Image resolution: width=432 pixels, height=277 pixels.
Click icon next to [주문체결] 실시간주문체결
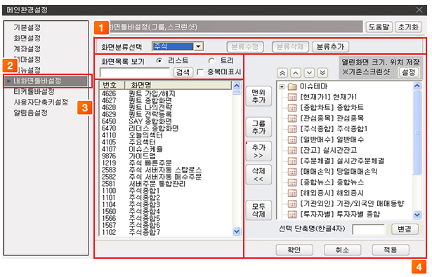click(292, 161)
